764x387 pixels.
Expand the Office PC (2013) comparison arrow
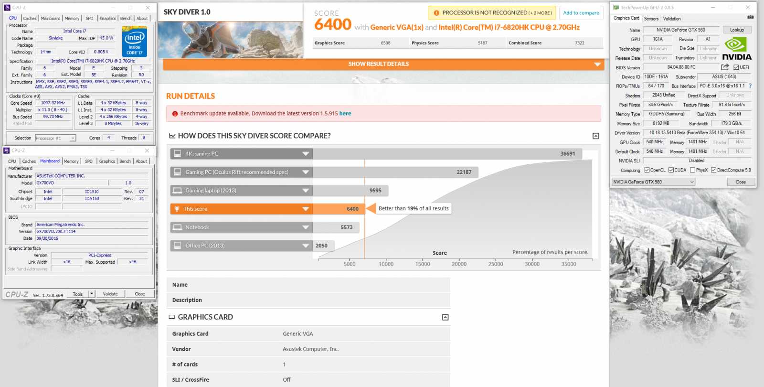(306, 246)
